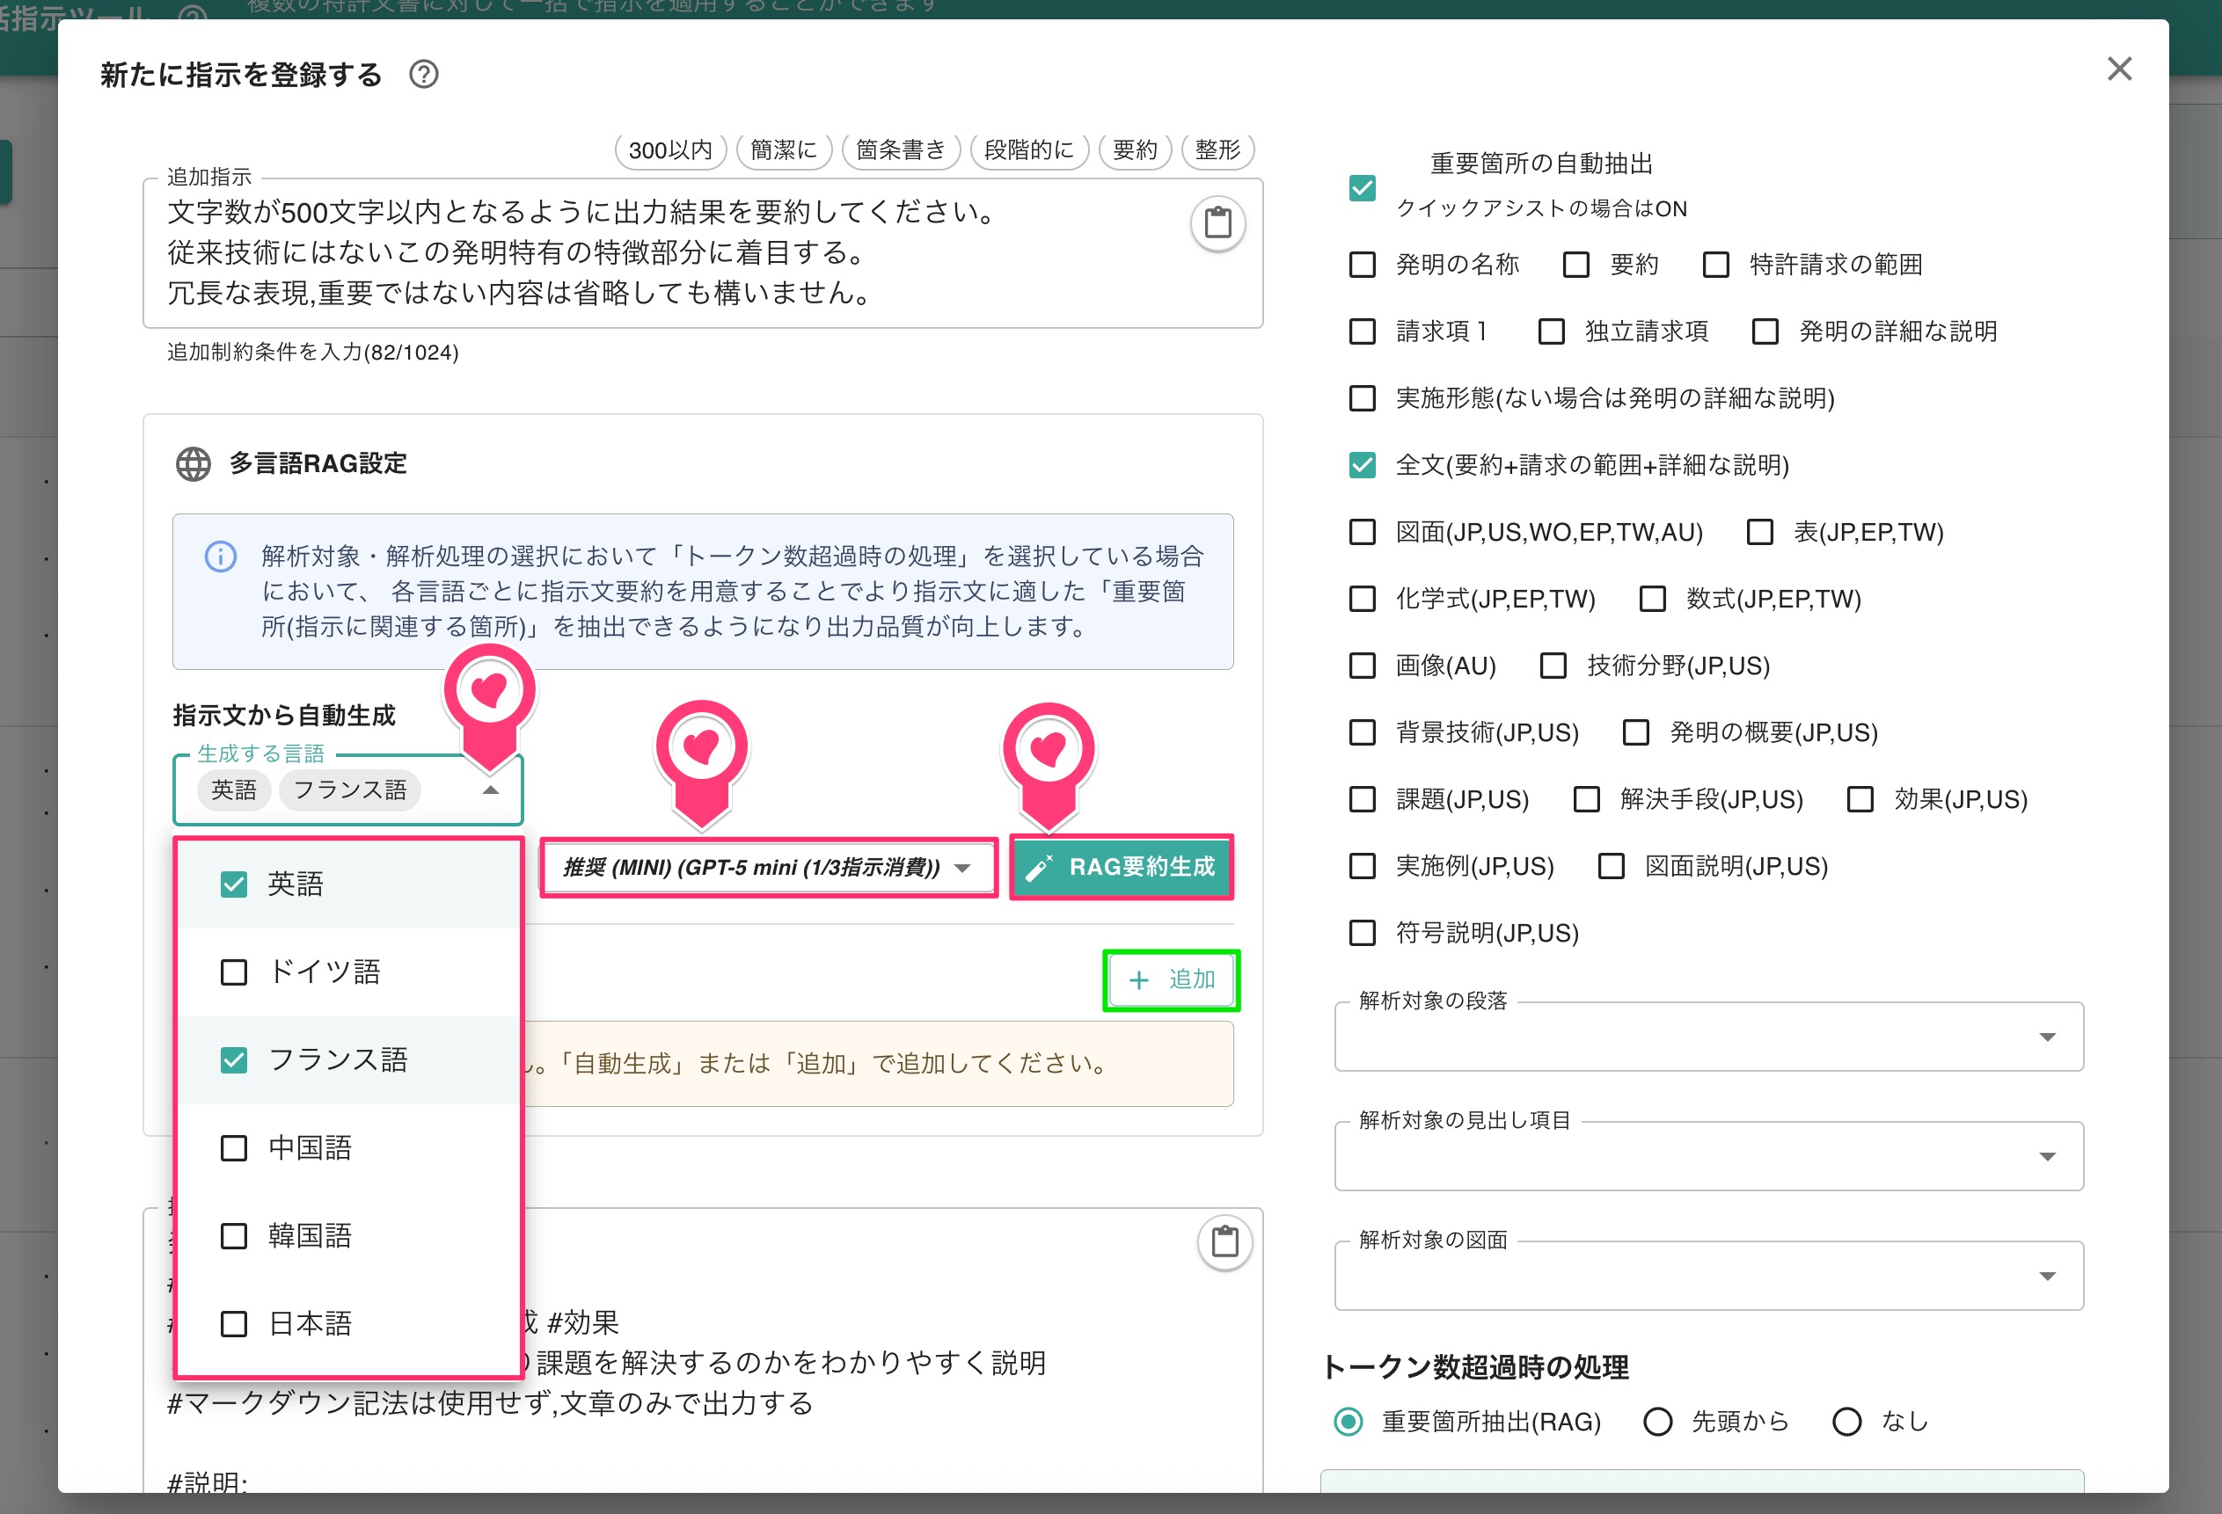Check 課題(JP,US) checkbox

coord(1363,799)
